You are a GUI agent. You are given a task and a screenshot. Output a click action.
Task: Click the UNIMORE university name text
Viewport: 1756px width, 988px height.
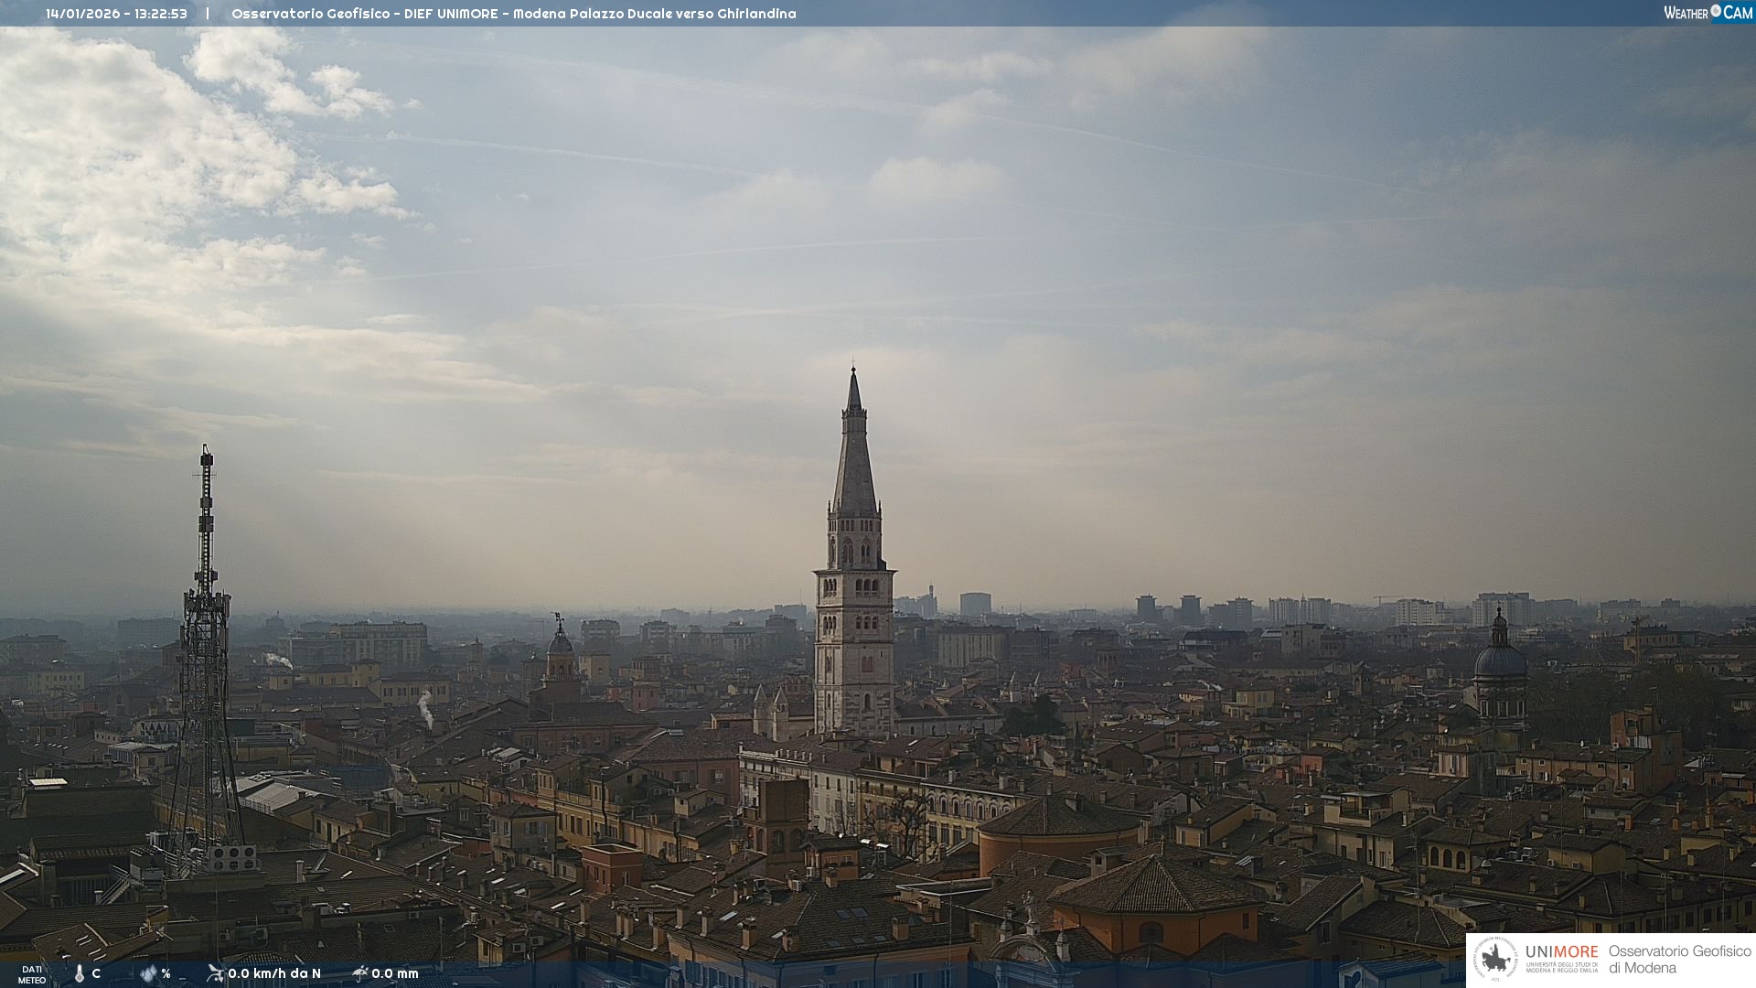[x=1561, y=952]
